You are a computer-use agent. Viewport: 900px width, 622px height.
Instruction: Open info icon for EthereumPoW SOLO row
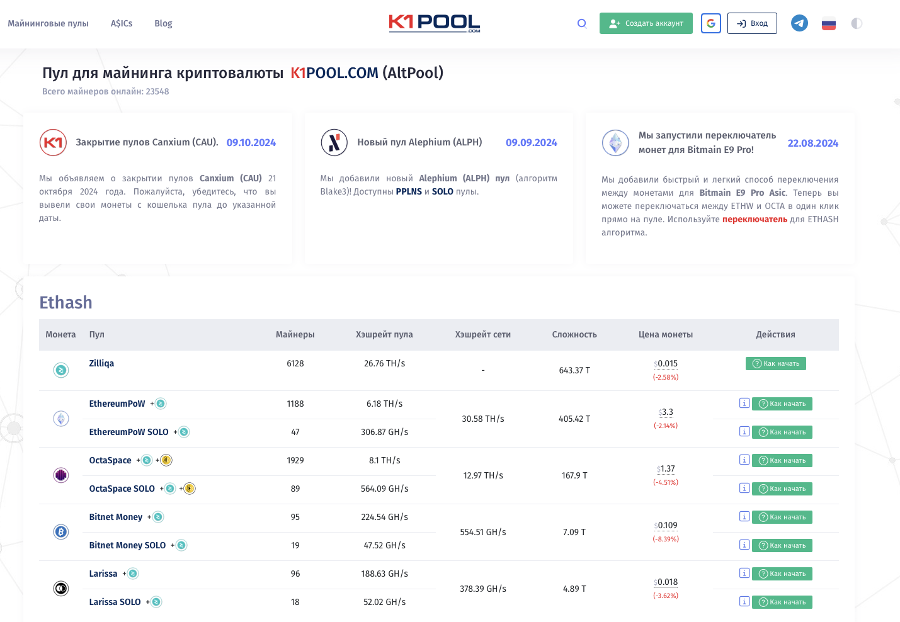[x=744, y=431]
